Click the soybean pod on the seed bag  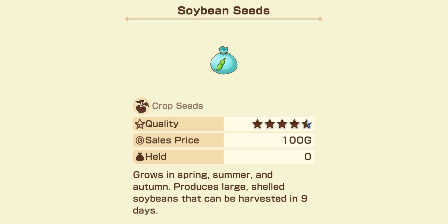click(221, 64)
